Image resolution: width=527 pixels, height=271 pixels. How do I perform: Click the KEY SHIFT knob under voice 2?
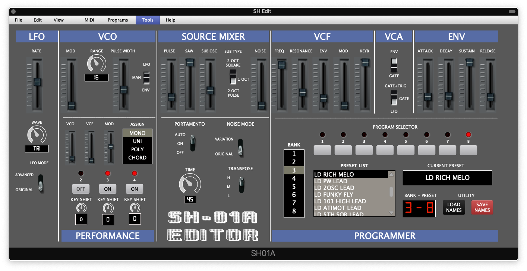pos(81,208)
